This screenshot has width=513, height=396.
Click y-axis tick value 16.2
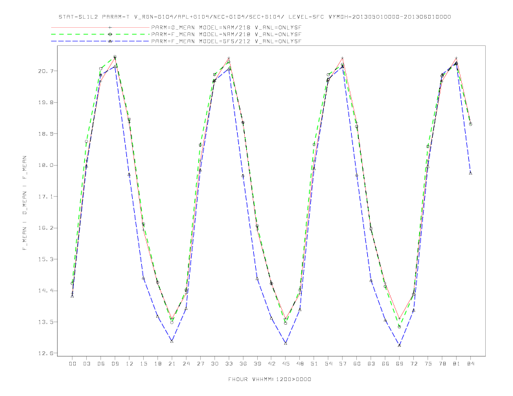45,228
